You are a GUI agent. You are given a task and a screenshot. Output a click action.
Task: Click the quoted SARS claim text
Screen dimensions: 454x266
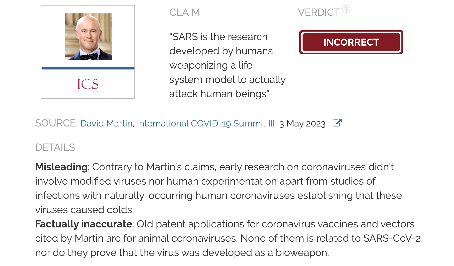coord(227,65)
